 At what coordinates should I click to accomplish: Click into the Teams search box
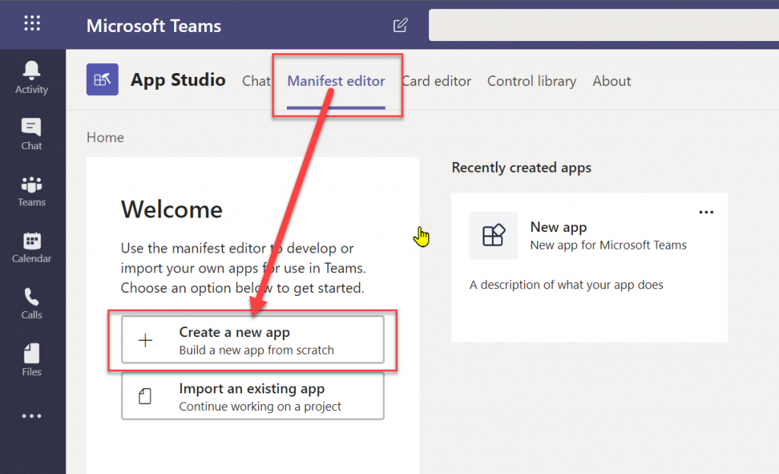tap(603, 25)
